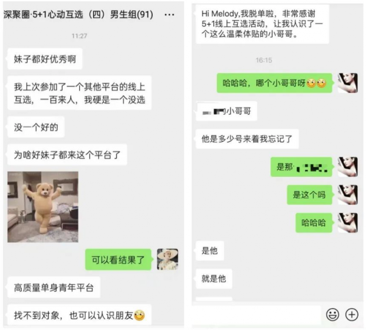Tap the '他是多少号来着我忘记了' bubble
The height and width of the screenshot is (330, 366).
247,139
